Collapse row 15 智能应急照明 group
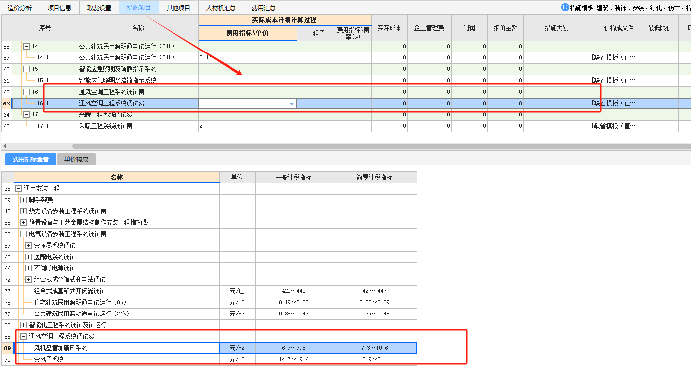The height and width of the screenshot is (366, 691). pyautogui.click(x=26, y=69)
